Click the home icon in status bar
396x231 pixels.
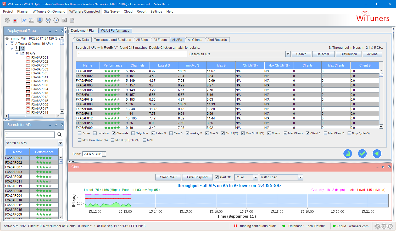point(378,226)
